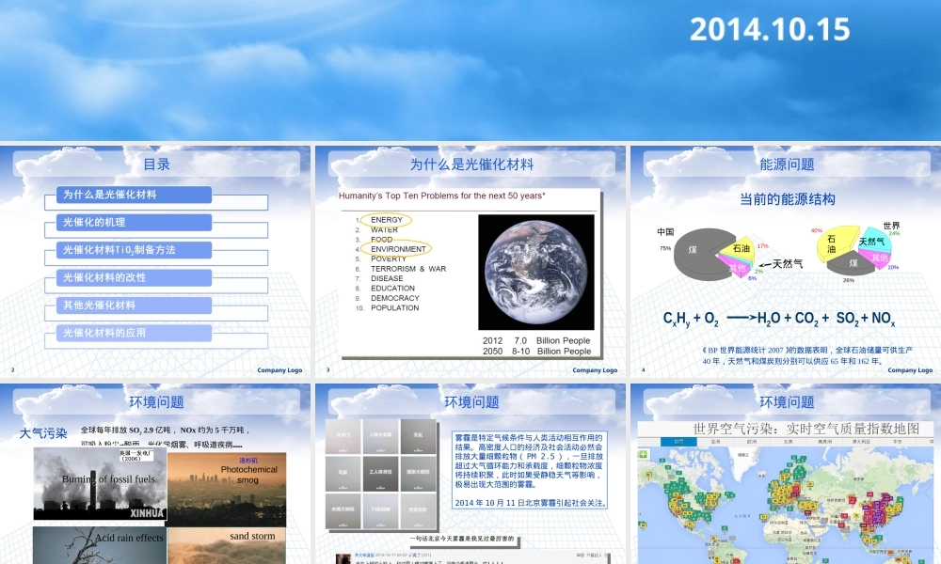Image resolution: width=941 pixels, height=564 pixels.
Task: Click the sand storm photo
Action: pyautogui.click(x=227, y=545)
